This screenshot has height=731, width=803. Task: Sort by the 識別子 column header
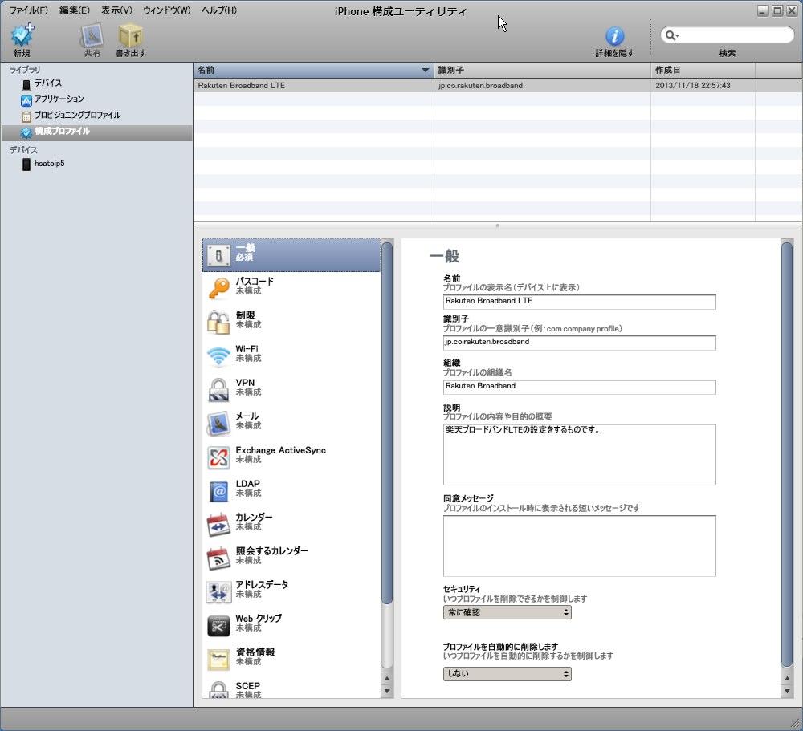542,70
